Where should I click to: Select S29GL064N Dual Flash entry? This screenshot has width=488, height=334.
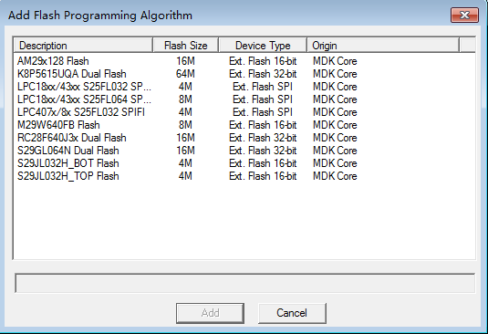68,151
